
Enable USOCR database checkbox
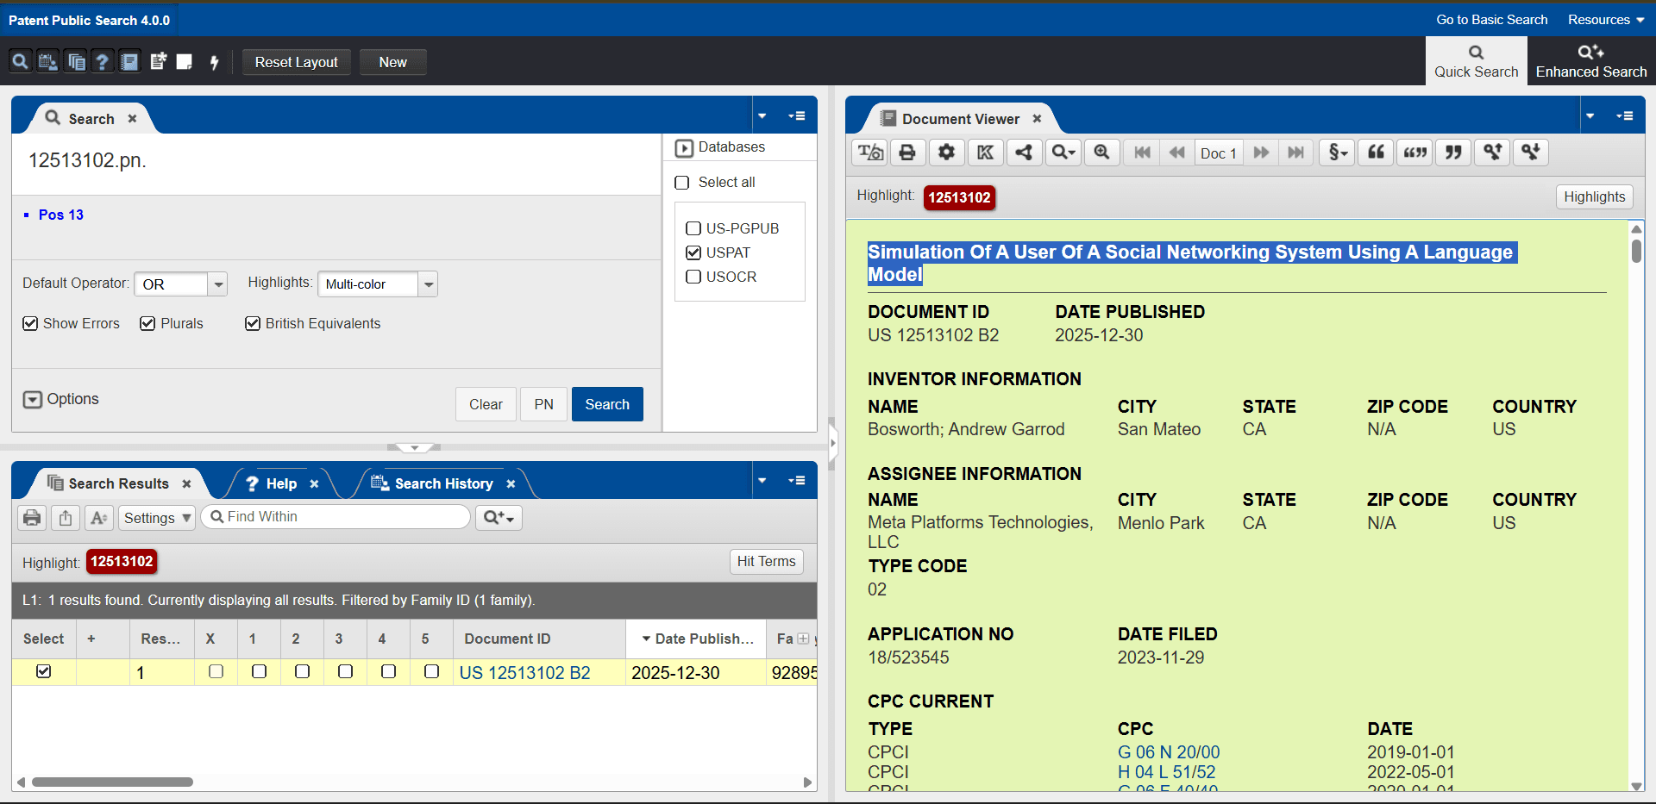(x=693, y=277)
